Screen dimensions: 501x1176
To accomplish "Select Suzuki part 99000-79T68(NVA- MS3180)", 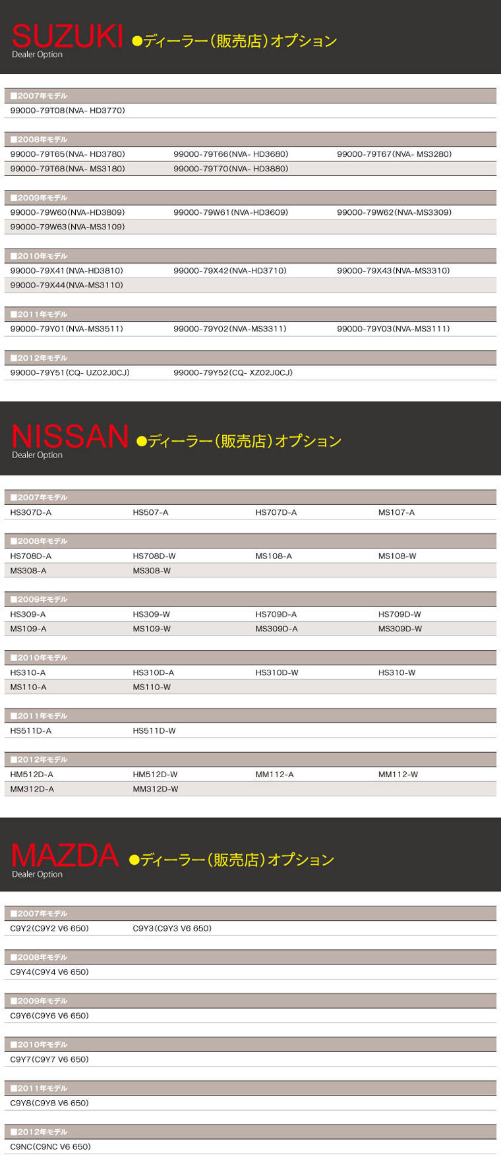I will click(67, 169).
